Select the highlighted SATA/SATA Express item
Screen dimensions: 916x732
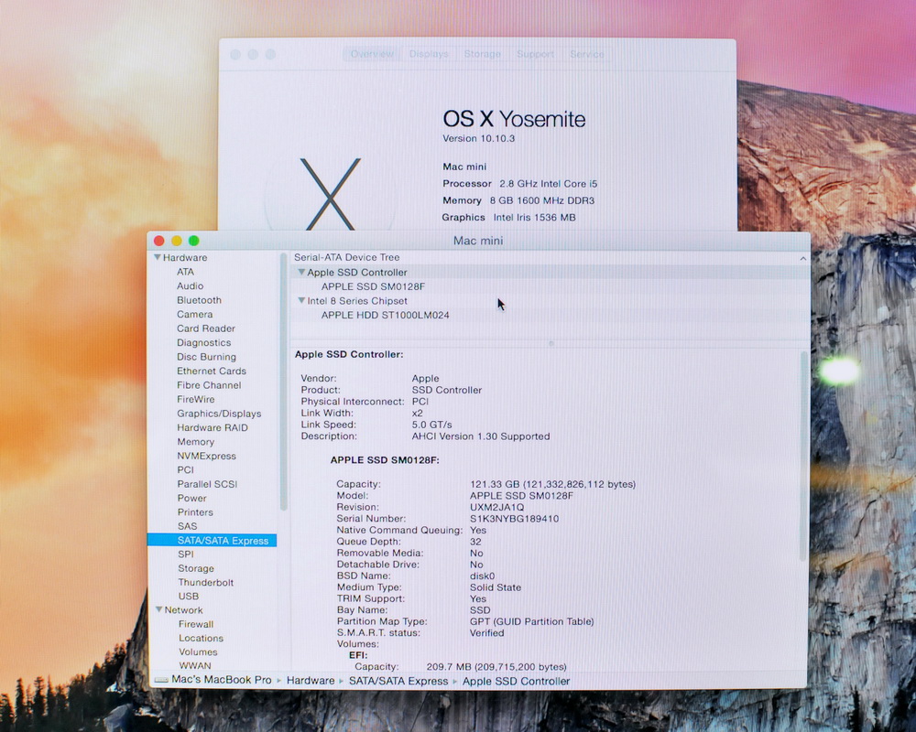click(x=213, y=541)
